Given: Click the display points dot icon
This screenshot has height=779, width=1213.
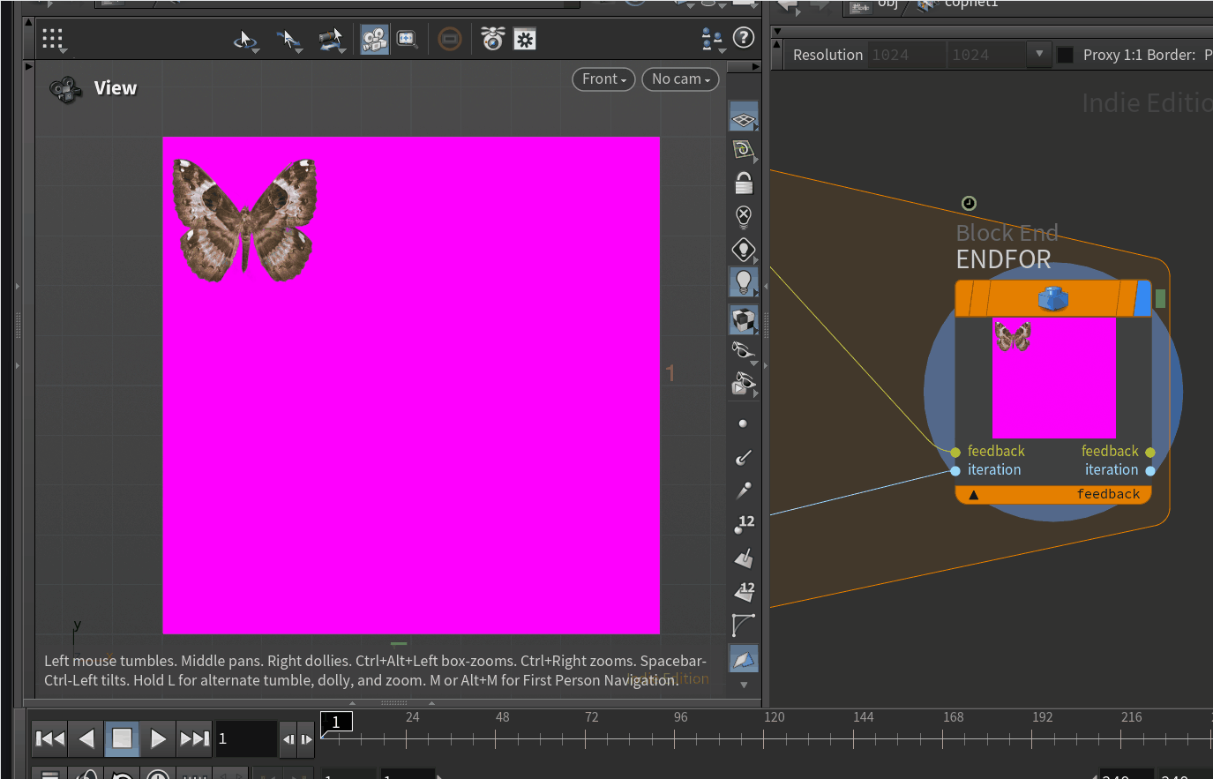Looking at the screenshot, I should click(x=743, y=423).
